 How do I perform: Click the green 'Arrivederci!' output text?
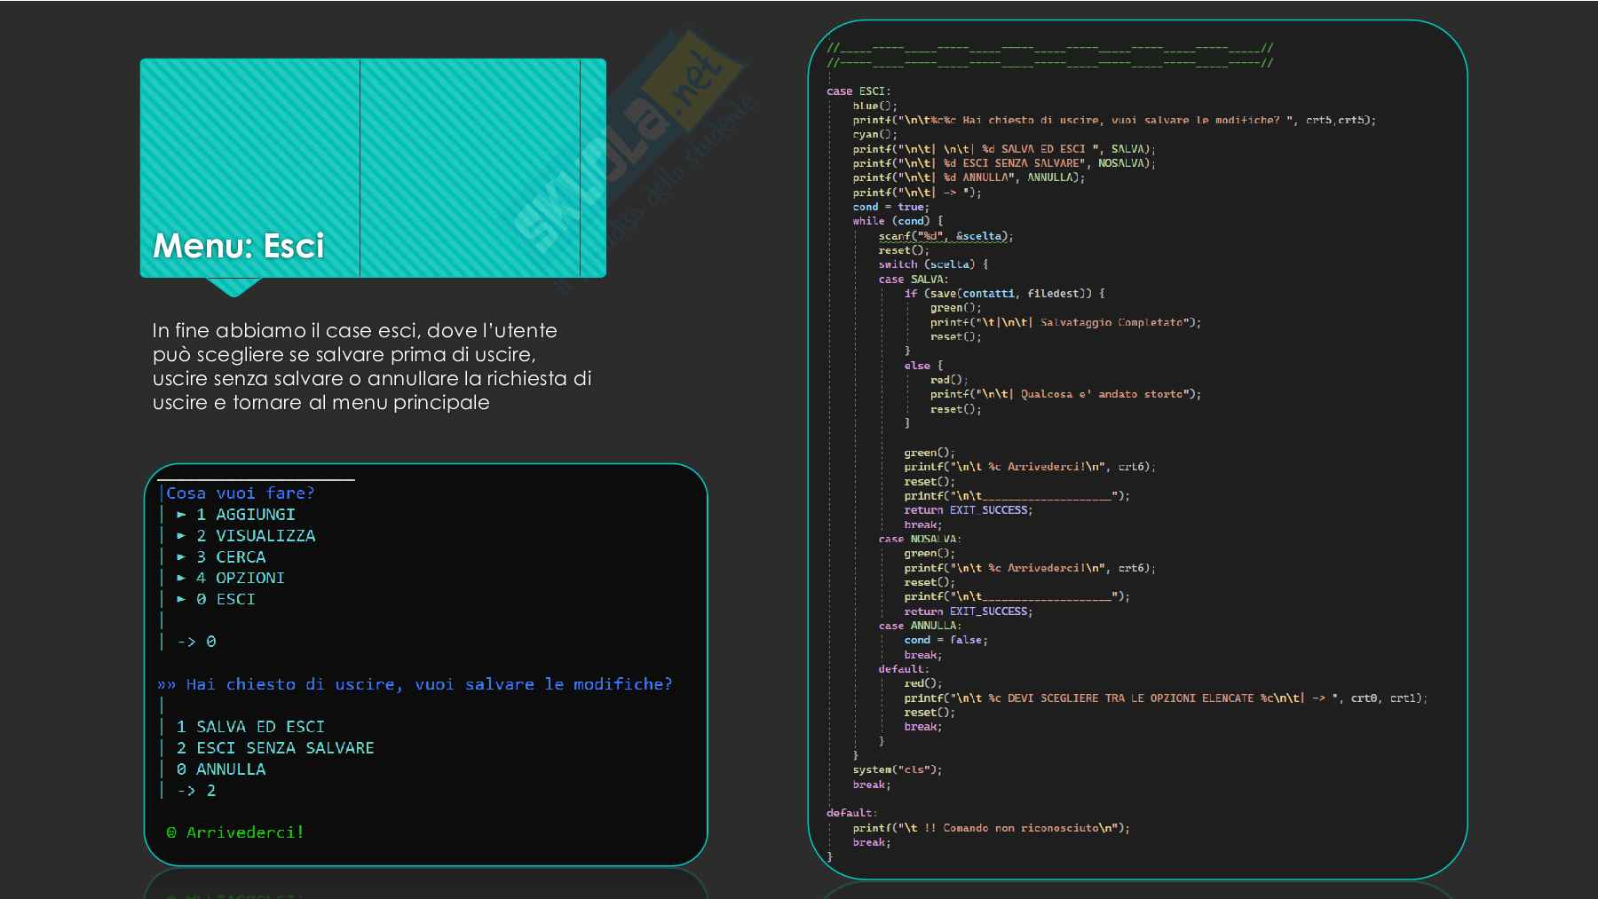click(x=245, y=832)
